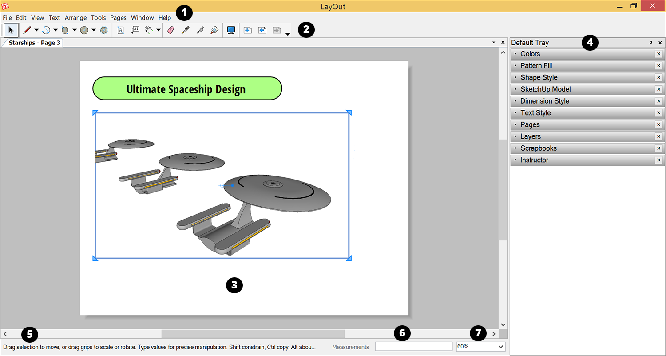Start presentation with the monitor icon
Viewport: 666px width, 356px height.
point(231,30)
